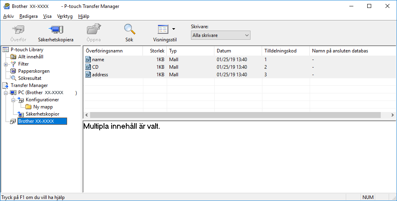Click the Papperskorgen recycle bin icon
Viewport: 397px width, 201px height.
click(13, 71)
